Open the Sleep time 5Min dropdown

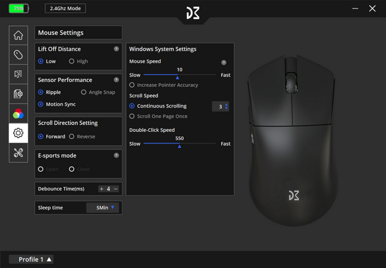[x=103, y=208]
